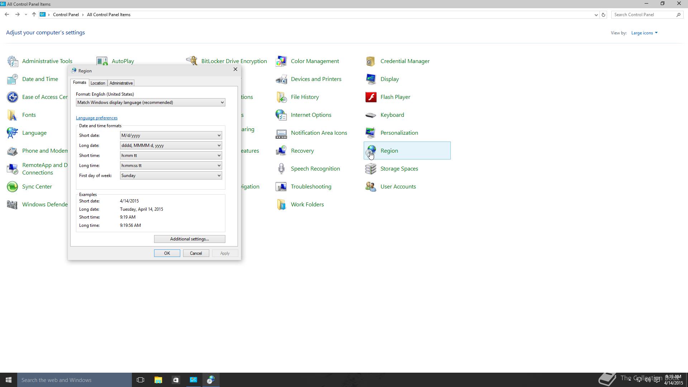
Task: Click the File History folder icon
Action: click(x=281, y=97)
